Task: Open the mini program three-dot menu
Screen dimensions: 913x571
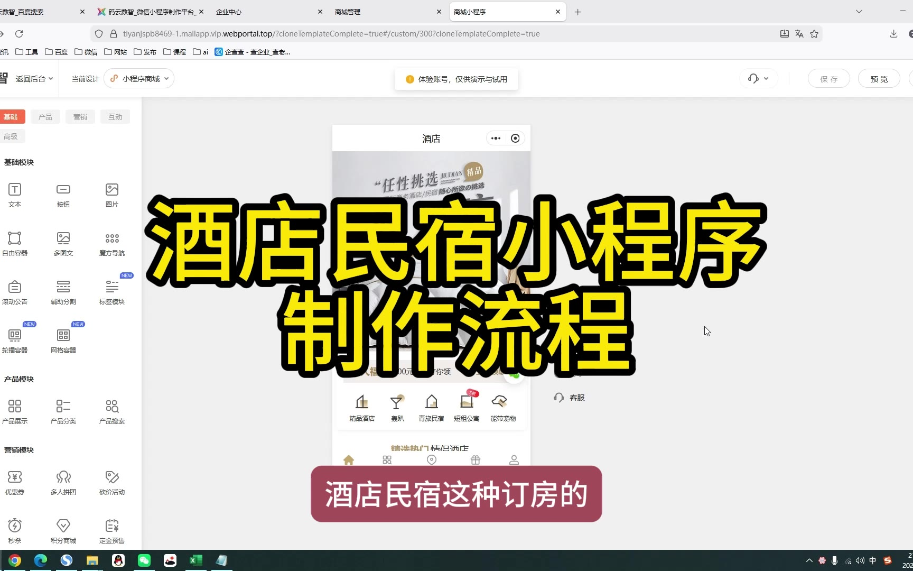Action: (x=496, y=139)
